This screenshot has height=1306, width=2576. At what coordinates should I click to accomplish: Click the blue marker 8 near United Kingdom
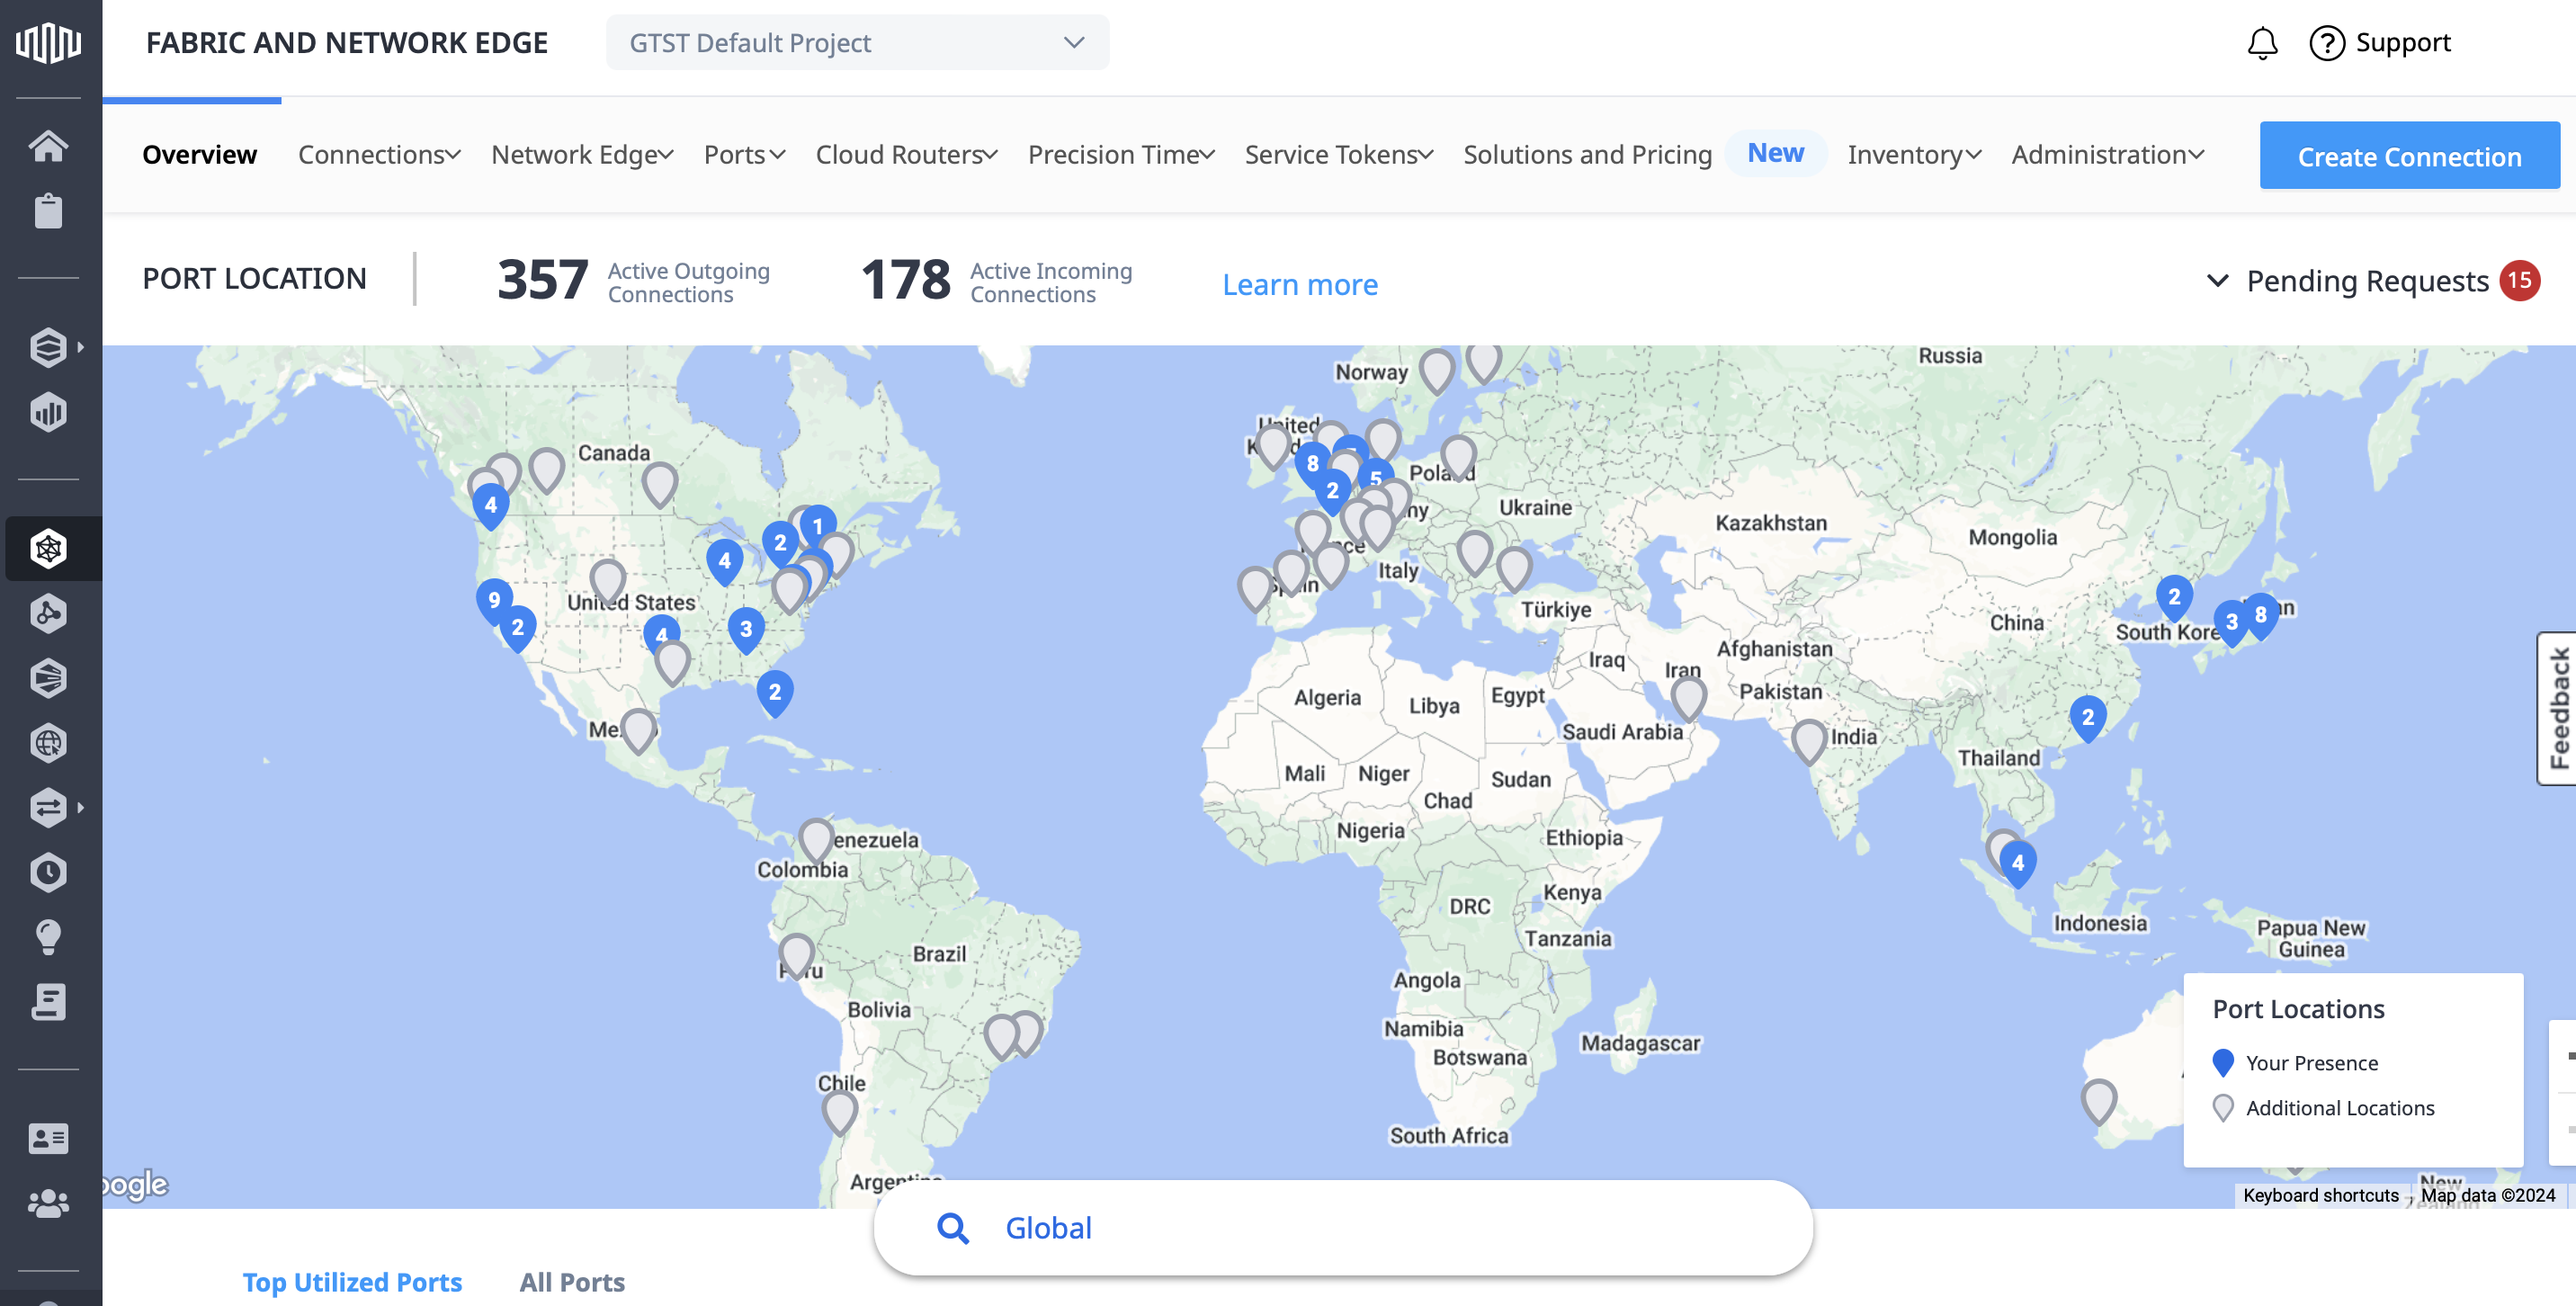pos(1313,464)
